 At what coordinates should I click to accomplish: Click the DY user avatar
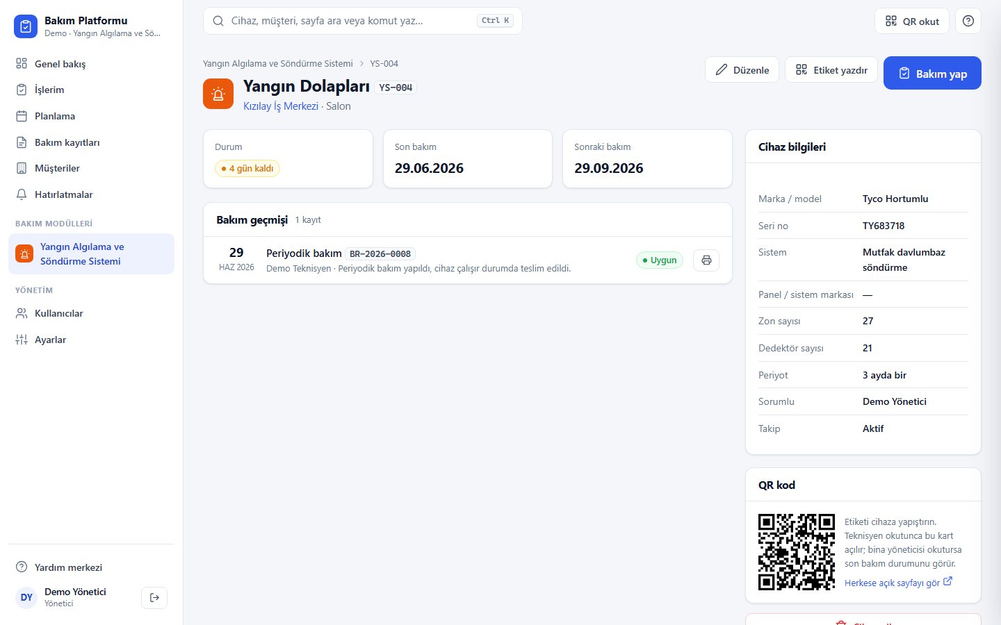tap(26, 597)
